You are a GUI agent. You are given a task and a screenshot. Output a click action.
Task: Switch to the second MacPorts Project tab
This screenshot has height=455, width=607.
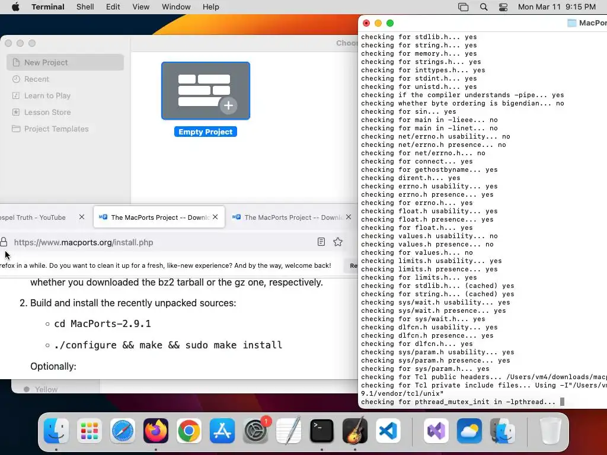(x=292, y=217)
